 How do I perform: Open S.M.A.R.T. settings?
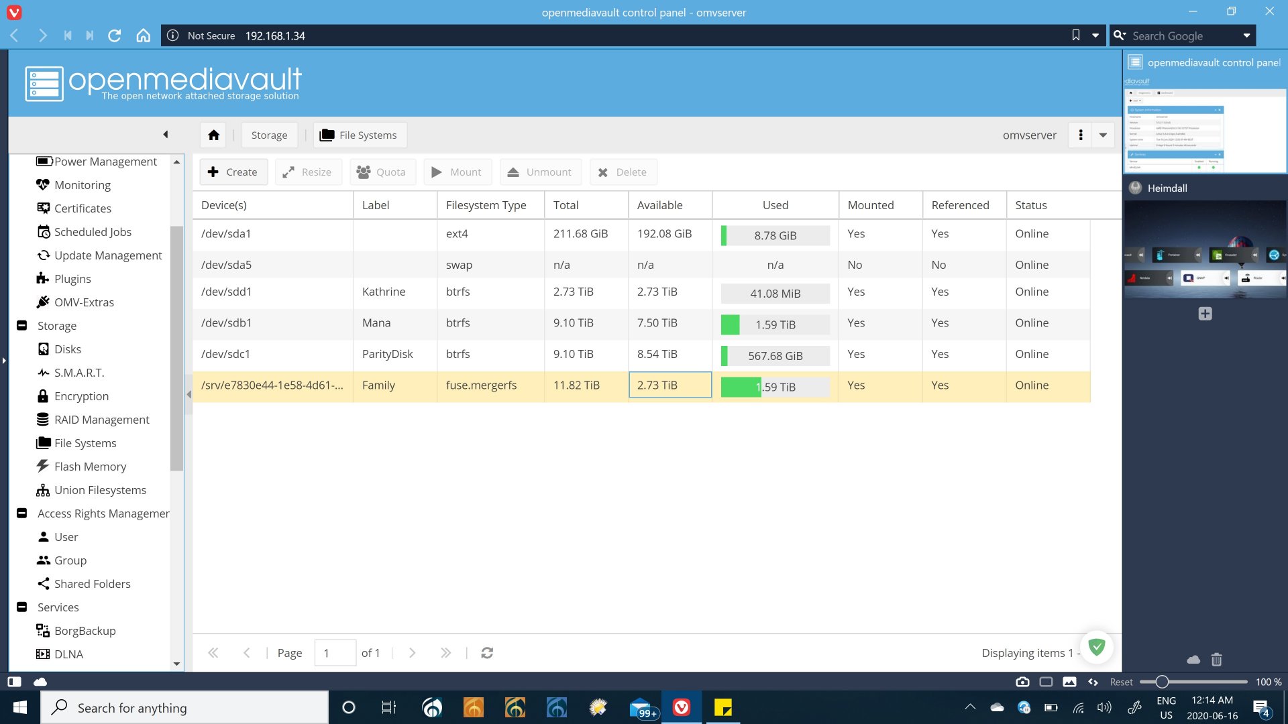click(x=70, y=373)
